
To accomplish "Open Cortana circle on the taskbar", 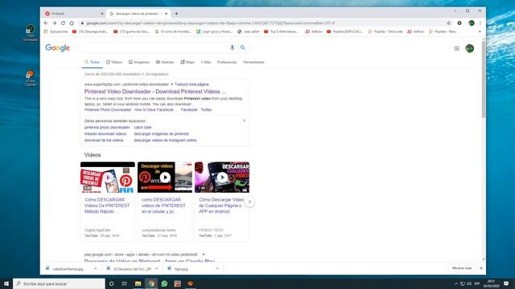I will point(111,283).
